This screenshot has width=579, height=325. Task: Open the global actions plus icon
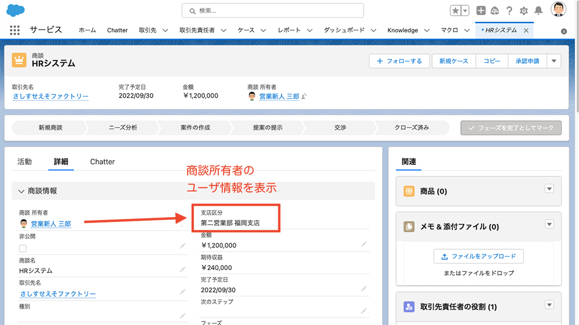point(481,10)
